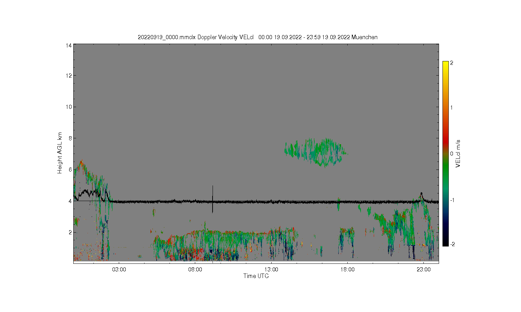
Task: Click the '23:00' time tick label
Action: (423, 270)
